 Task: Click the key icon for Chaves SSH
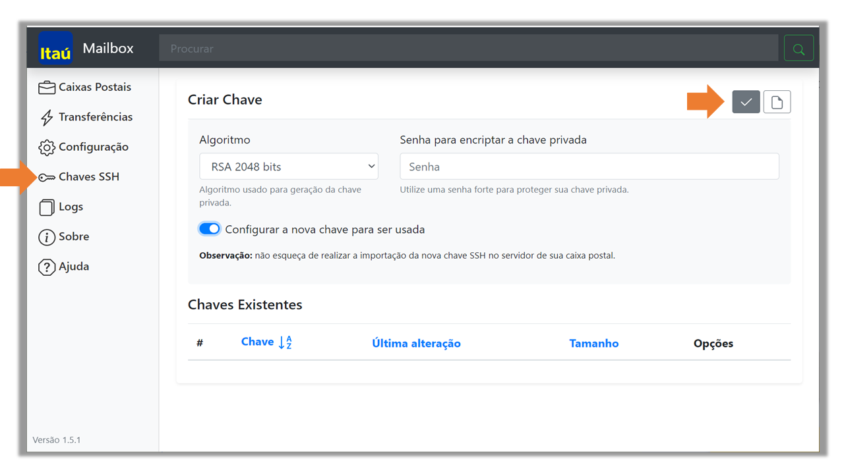click(x=47, y=177)
